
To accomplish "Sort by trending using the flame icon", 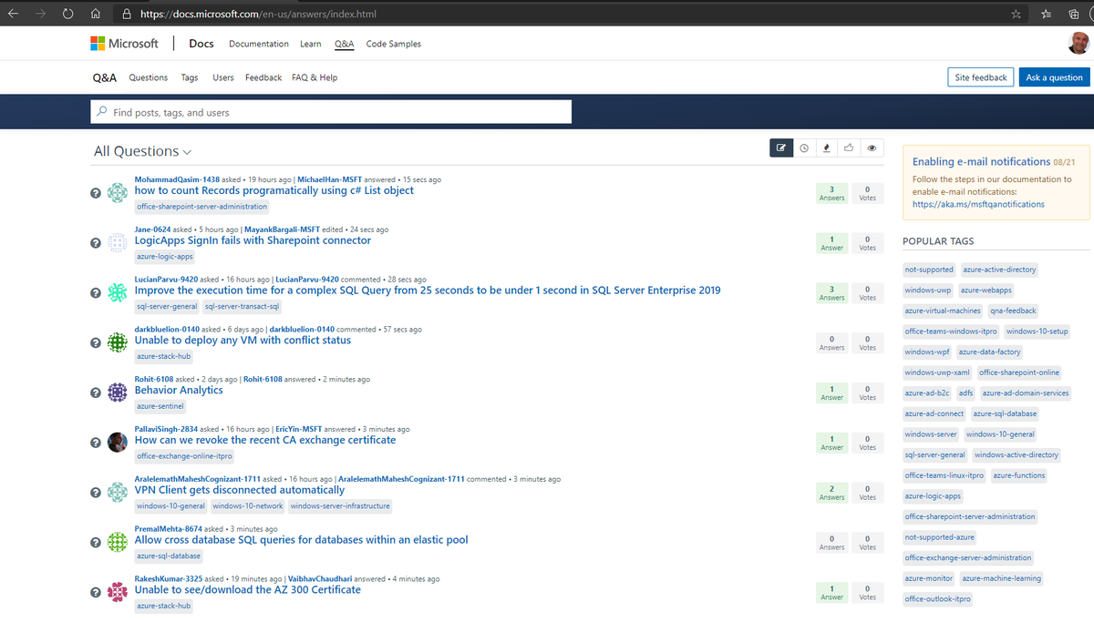I will point(826,147).
